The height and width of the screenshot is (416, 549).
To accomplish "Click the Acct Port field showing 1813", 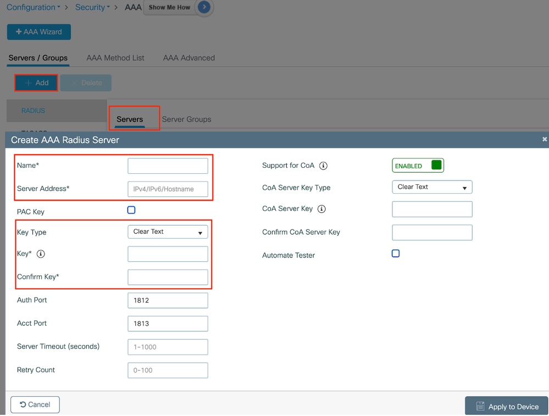I will click(x=168, y=324).
